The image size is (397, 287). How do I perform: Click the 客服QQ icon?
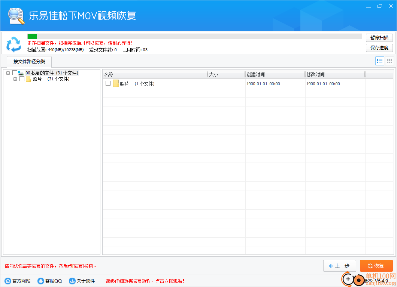41,281
